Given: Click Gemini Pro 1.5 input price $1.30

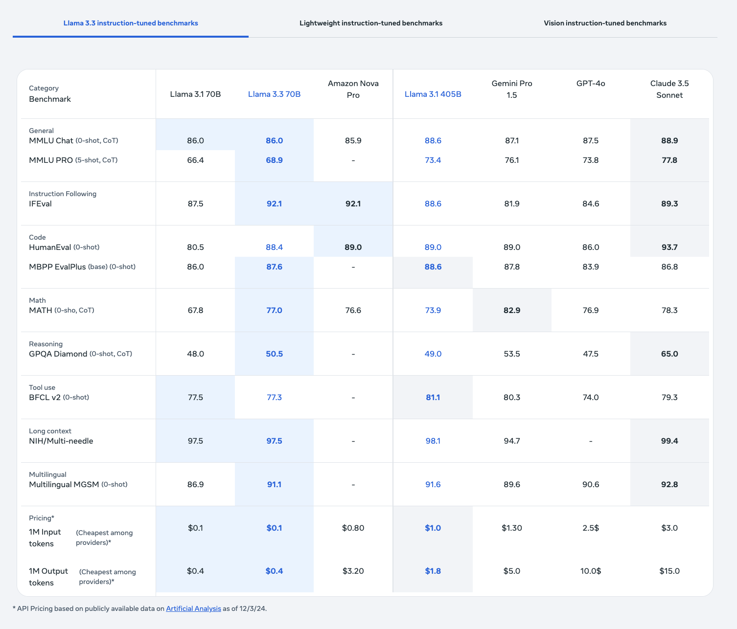Looking at the screenshot, I should [x=511, y=528].
